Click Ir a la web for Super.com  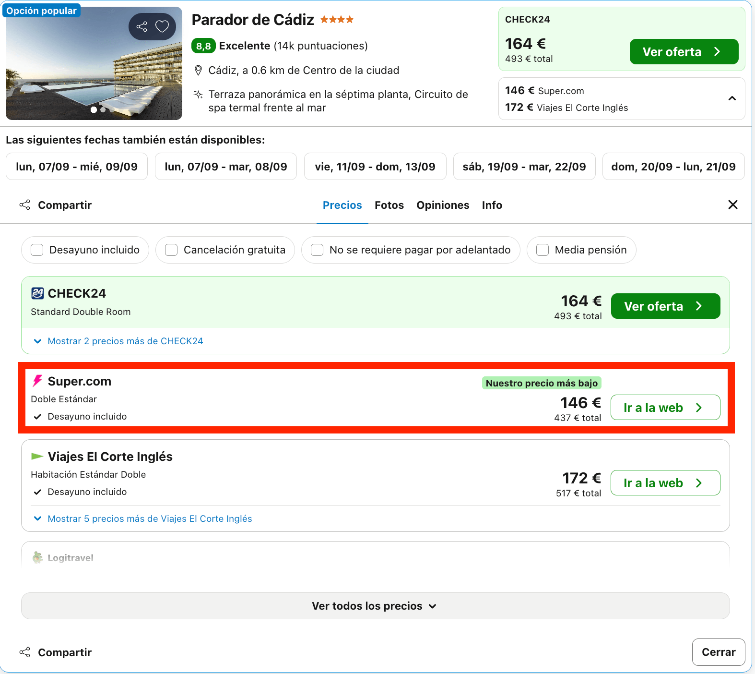click(665, 408)
